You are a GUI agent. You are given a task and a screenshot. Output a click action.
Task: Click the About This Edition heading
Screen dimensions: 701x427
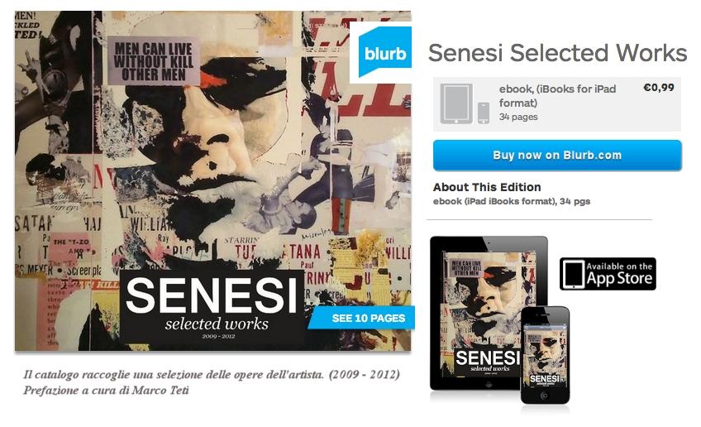[487, 187]
